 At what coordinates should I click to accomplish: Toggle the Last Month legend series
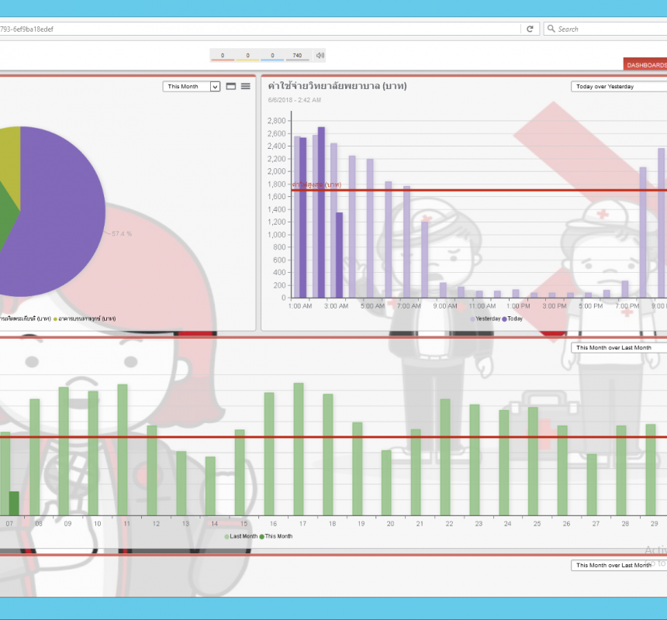point(241,536)
